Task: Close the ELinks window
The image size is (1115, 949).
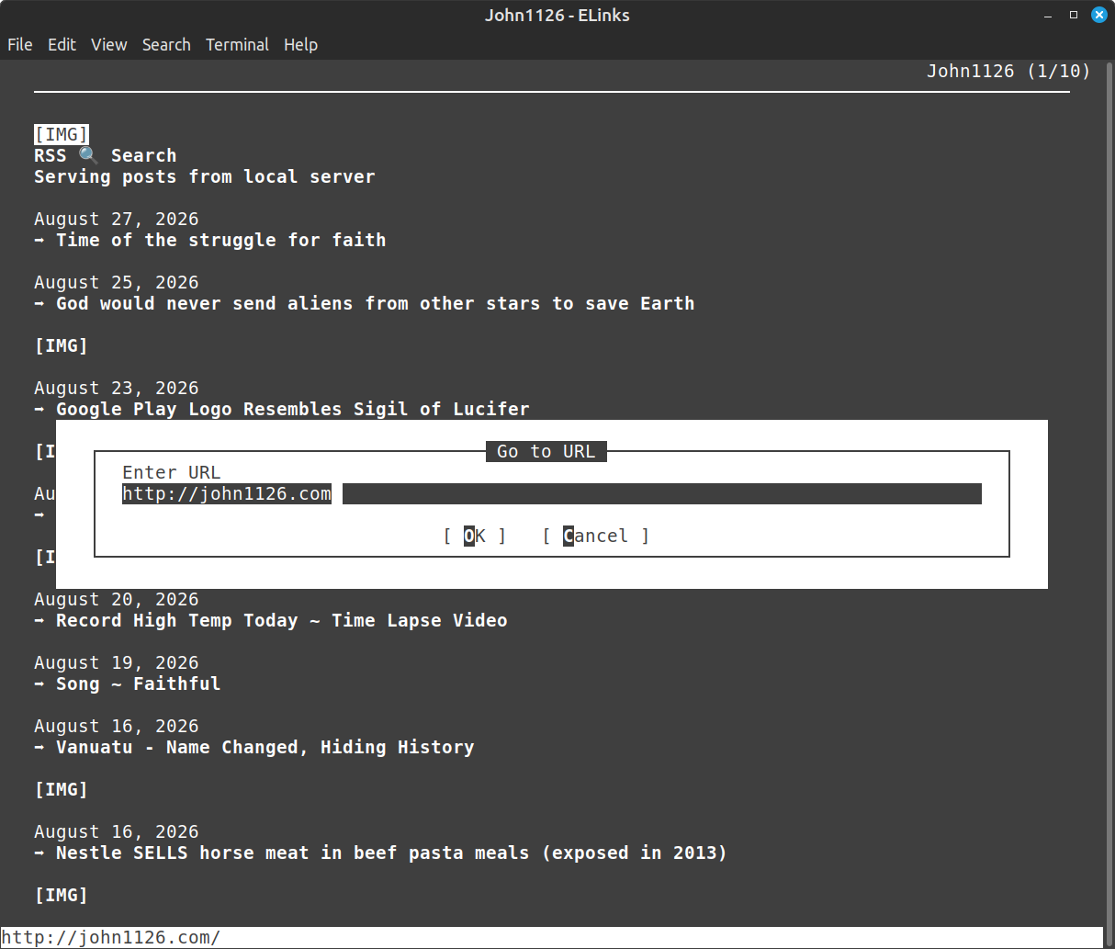Action: pyautogui.click(x=1098, y=16)
